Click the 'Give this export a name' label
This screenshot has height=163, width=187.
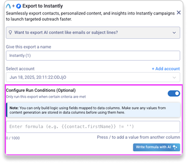coord(29,47)
